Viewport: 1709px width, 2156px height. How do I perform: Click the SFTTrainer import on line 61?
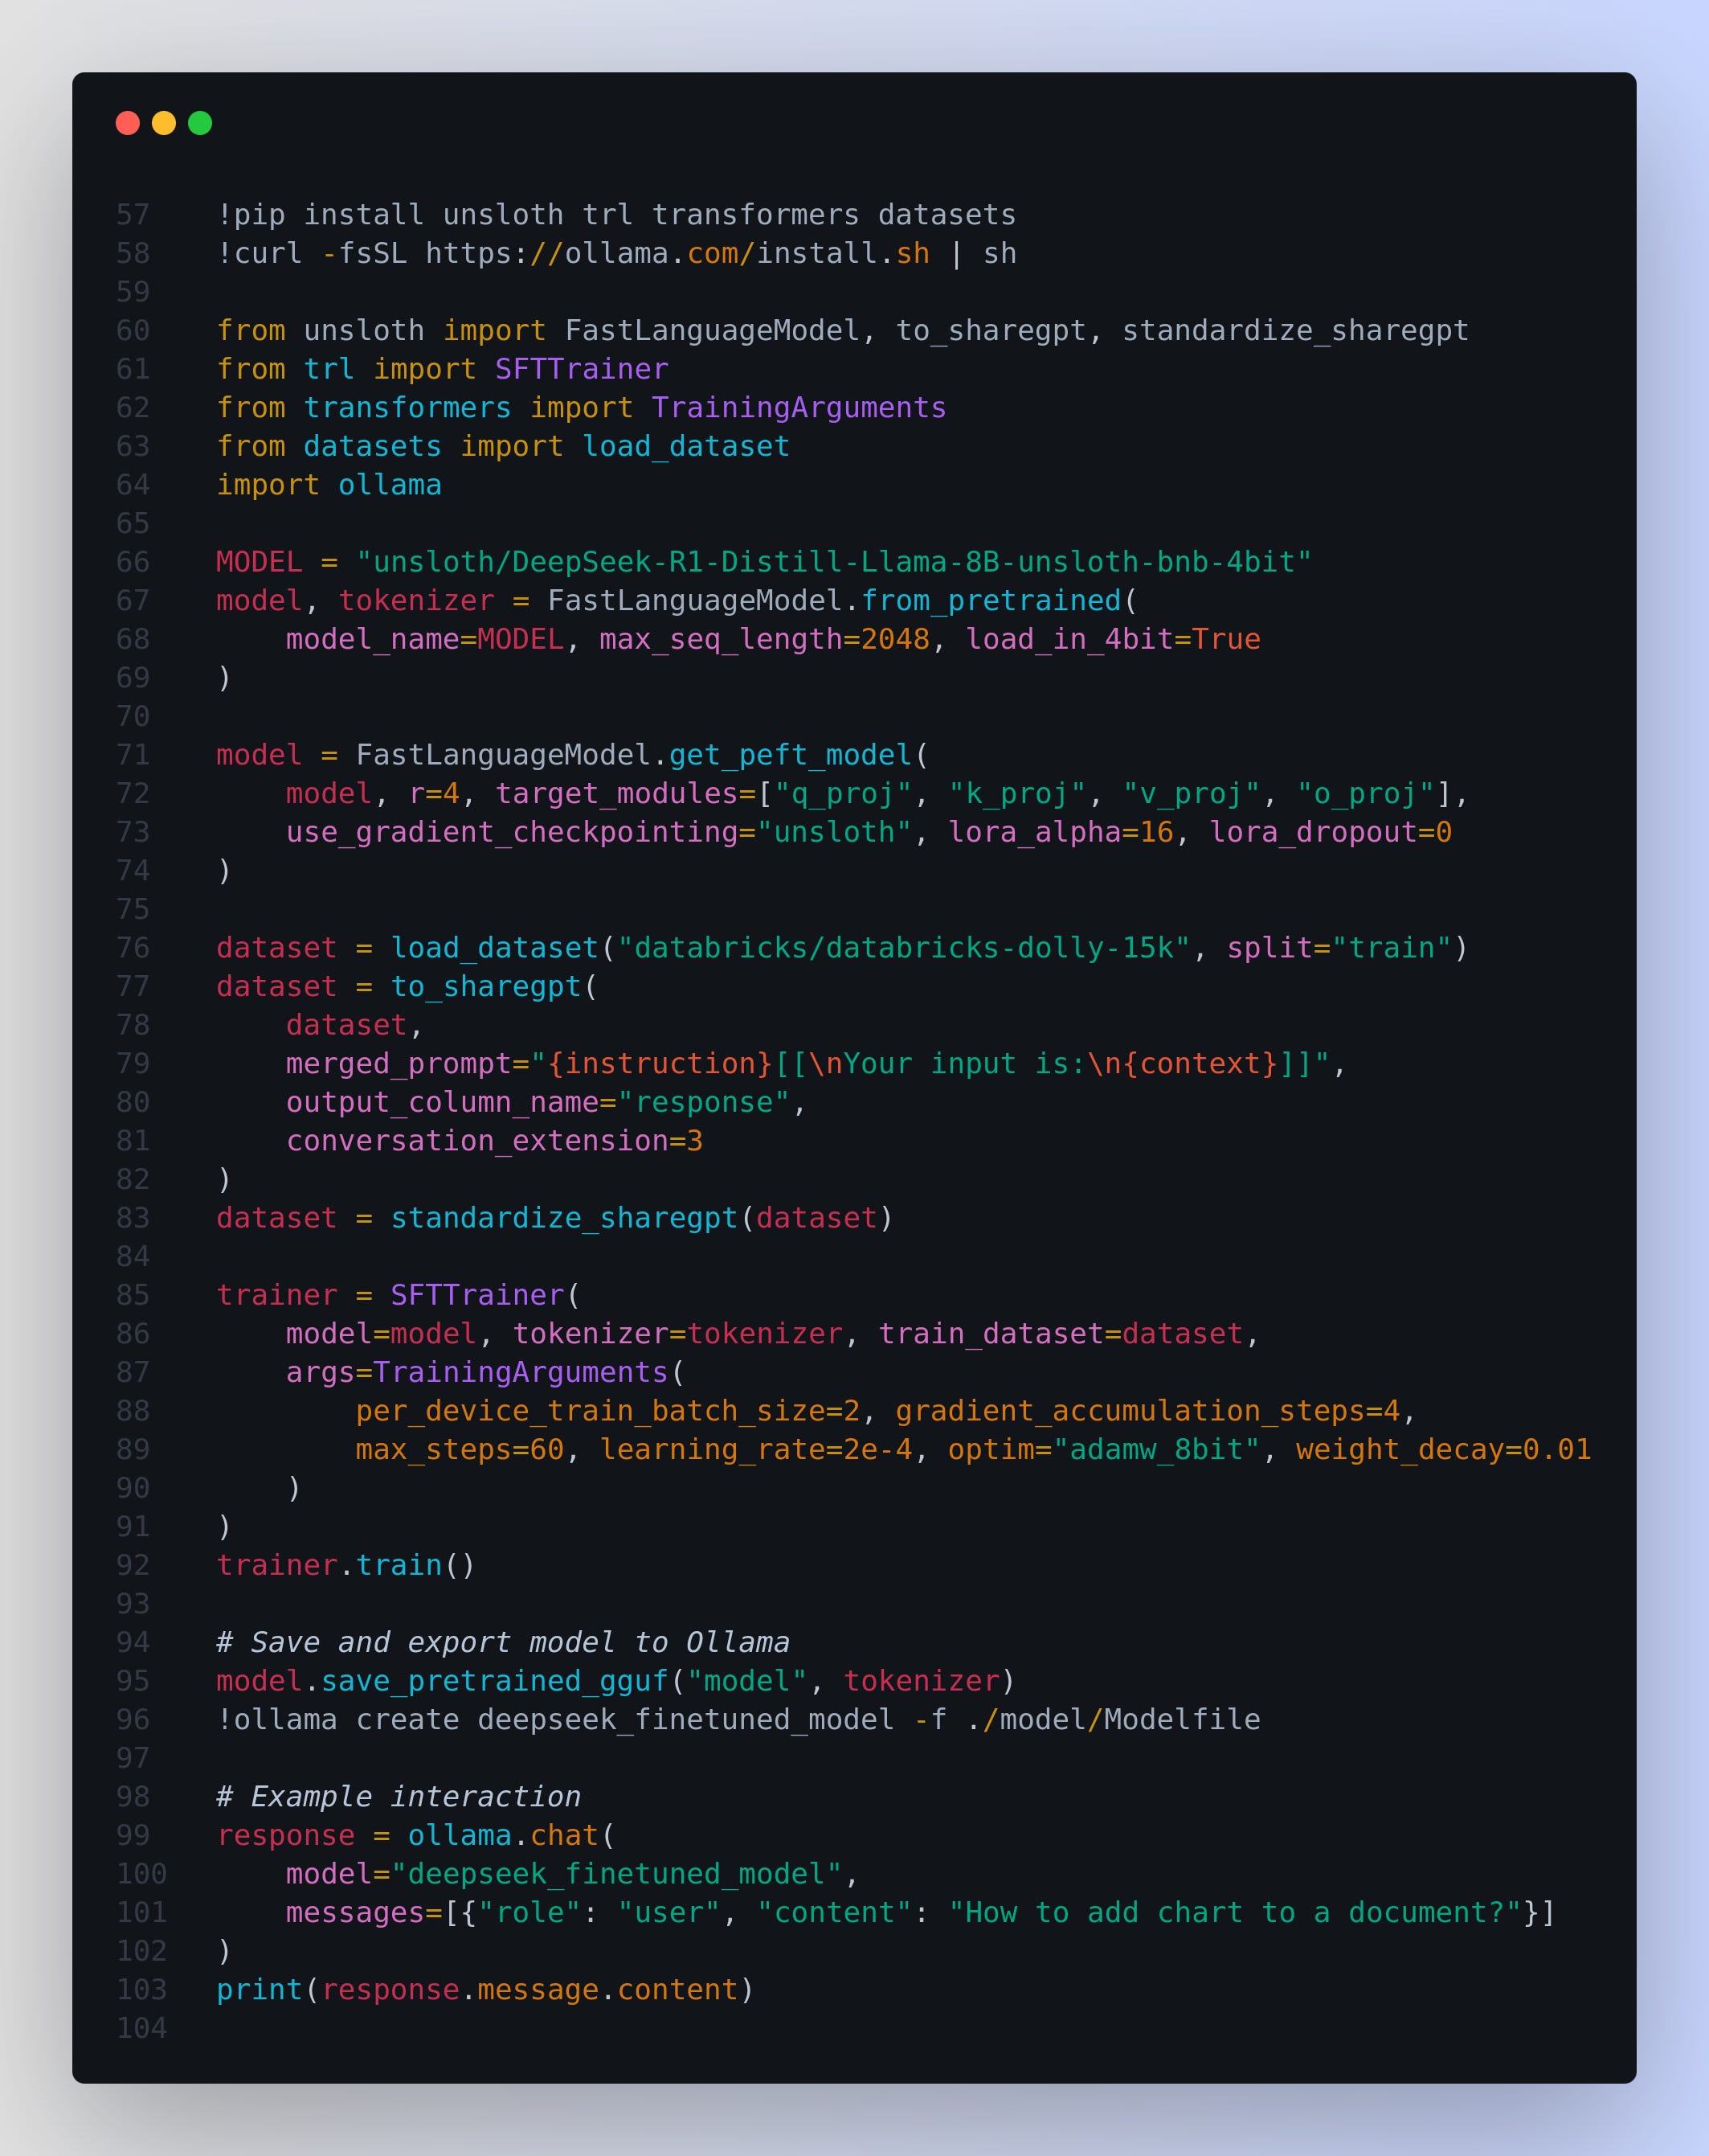581,369
